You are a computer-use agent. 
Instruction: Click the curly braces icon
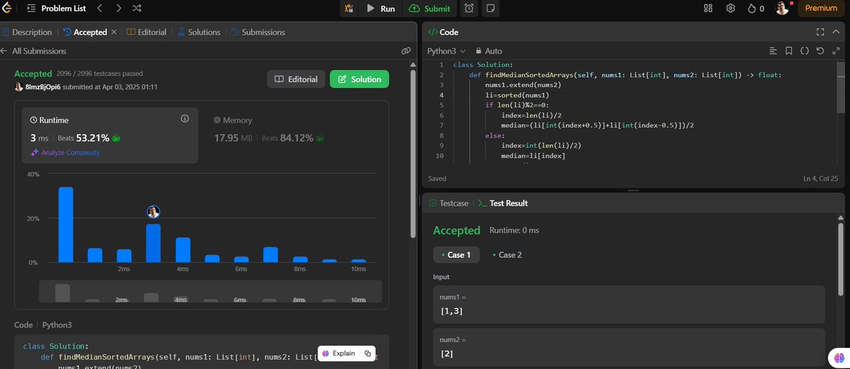pyautogui.click(x=805, y=51)
